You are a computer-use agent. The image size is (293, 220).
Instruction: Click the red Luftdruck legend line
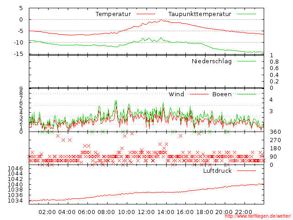246,170
